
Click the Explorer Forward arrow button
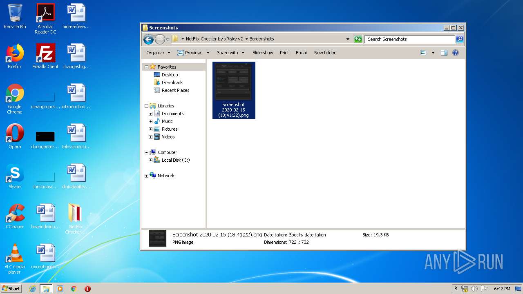click(160, 39)
